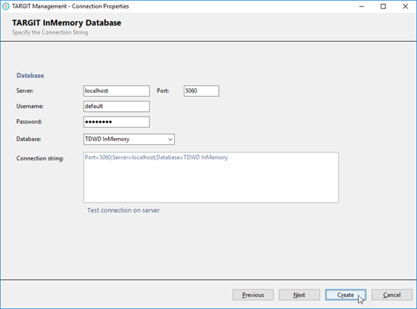Click Specify the Connection String subtitle
Viewport: 417px width, 309px height.
(x=50, y=32)
